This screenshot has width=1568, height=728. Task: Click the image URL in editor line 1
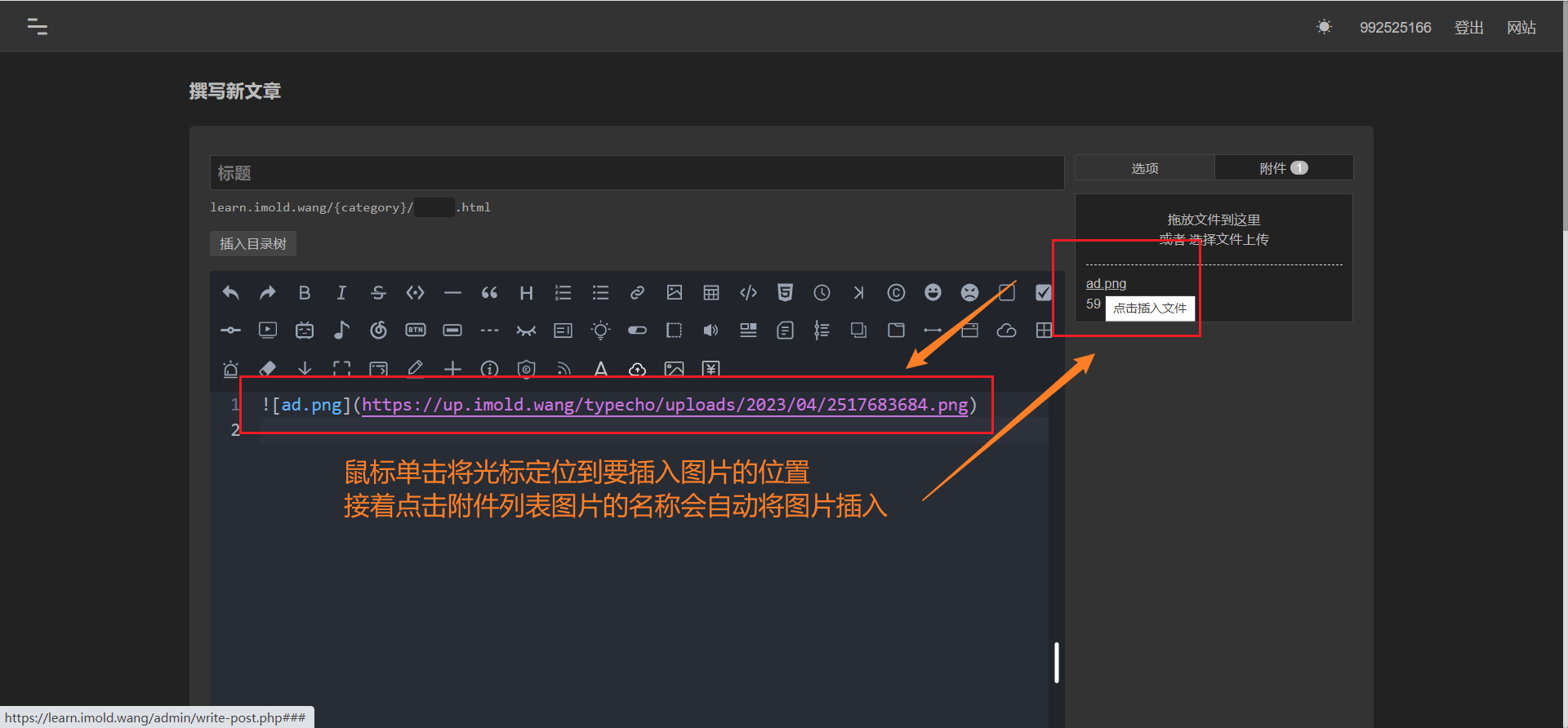(665, 405)
